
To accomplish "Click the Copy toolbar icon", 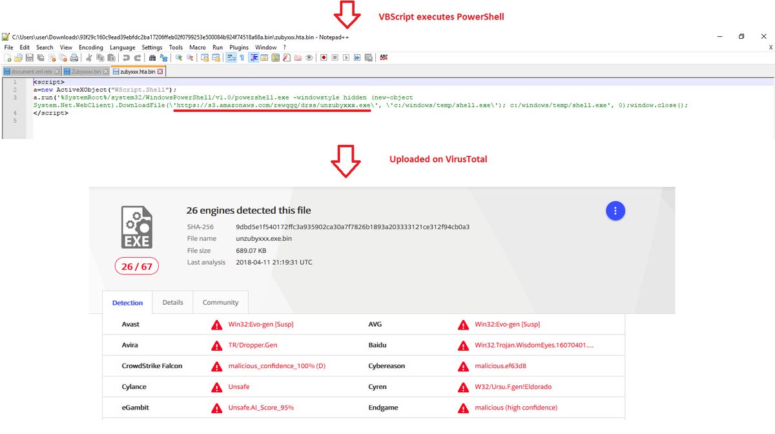I will pyautogui.click(x=100, y=57).
